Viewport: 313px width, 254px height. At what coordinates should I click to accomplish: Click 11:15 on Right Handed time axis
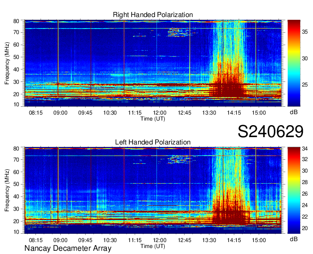click(135, 113)
